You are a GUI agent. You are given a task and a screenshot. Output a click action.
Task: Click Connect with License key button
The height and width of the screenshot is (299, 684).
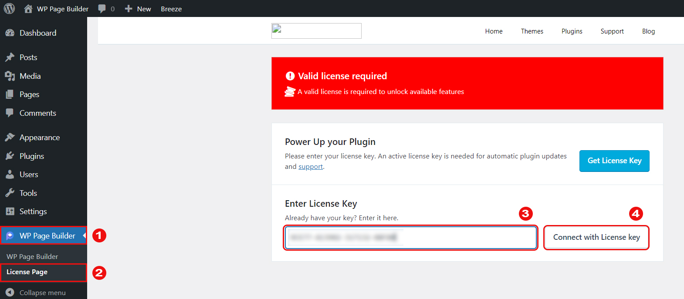click(x=596, y=237)
